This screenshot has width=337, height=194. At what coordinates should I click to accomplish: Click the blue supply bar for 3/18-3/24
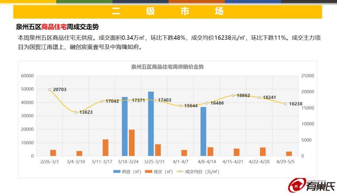(x=125, y=127)
